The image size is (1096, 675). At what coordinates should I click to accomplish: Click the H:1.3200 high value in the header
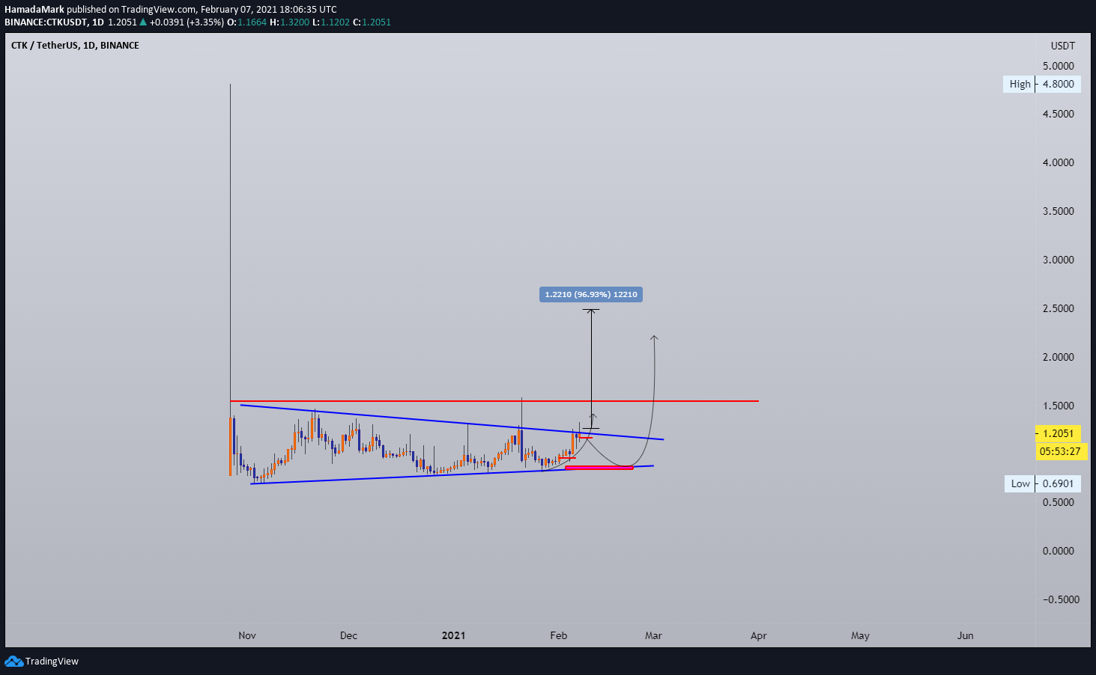point(290,22)
